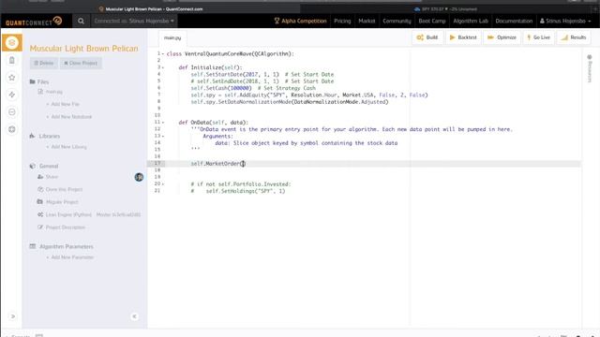The image size is (600, 337).
Task: Click the circled minus icon in left rail
Action: [12, 112]
